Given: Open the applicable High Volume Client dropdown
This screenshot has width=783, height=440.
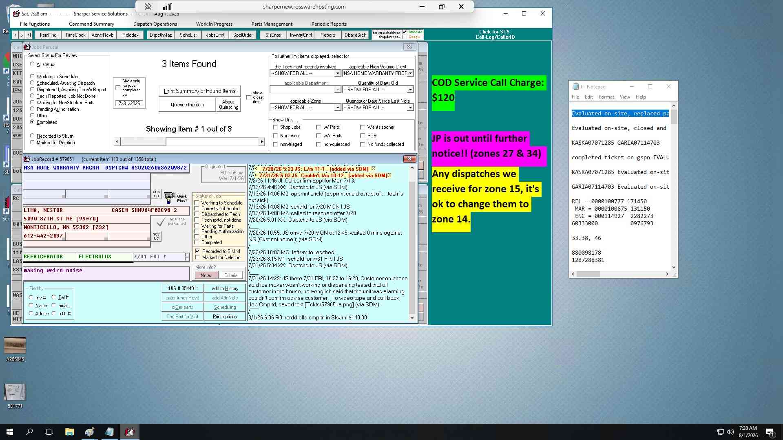Looking at the screenshot, I should 410,73.
